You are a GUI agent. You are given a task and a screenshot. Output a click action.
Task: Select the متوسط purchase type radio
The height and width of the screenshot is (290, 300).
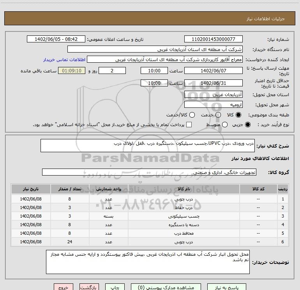pos(225,125)
